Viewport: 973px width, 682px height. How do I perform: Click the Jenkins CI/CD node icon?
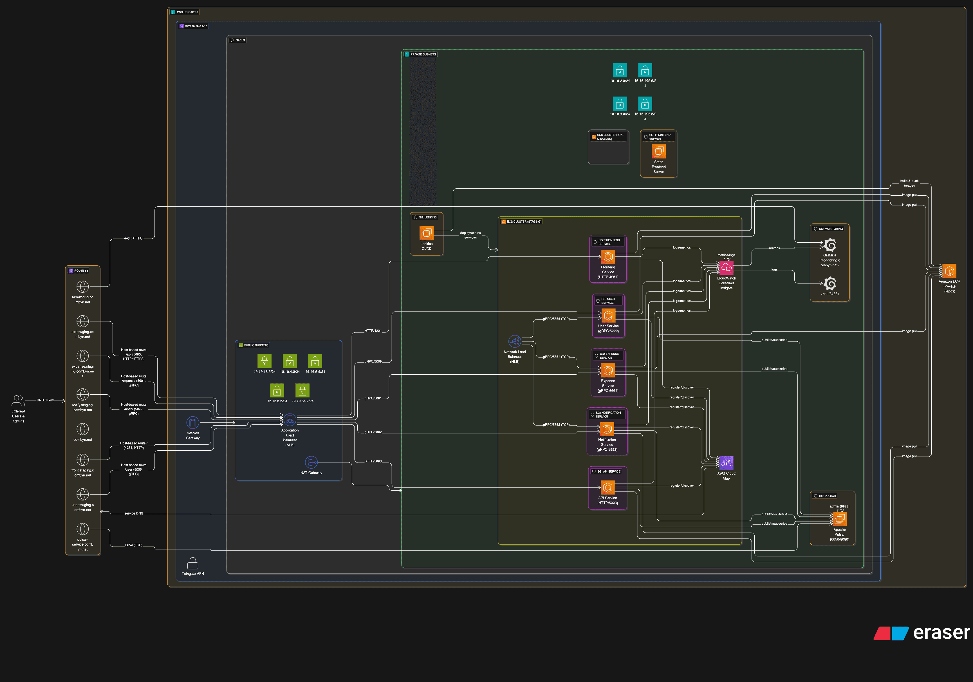pos(426,233)
